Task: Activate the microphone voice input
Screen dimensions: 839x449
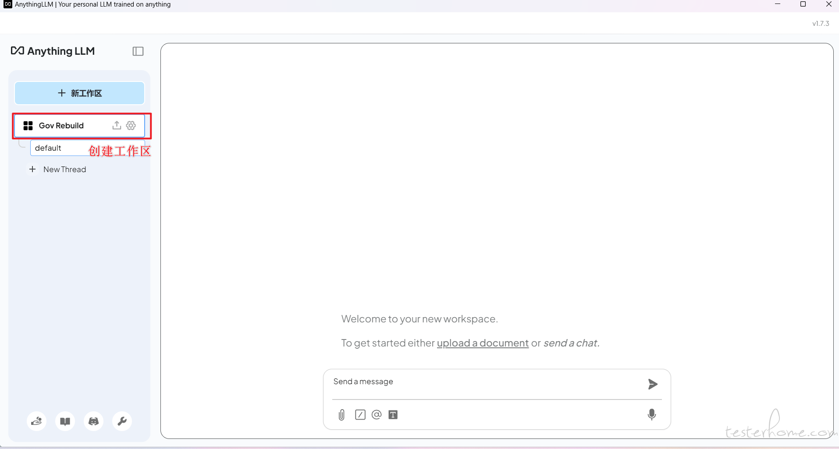Action: (652, 414)
